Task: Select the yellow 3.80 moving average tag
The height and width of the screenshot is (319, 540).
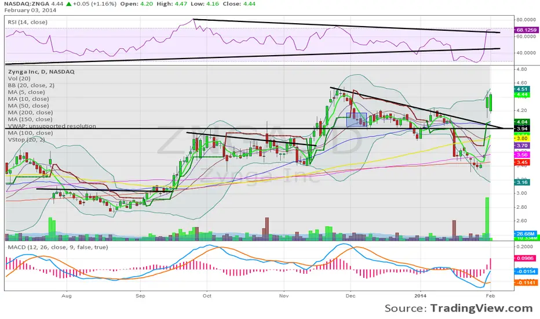Action: coord(522,138)
